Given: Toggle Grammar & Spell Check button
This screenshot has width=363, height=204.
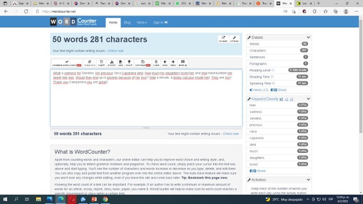Looking at the screenshot, I should [67, 63].
